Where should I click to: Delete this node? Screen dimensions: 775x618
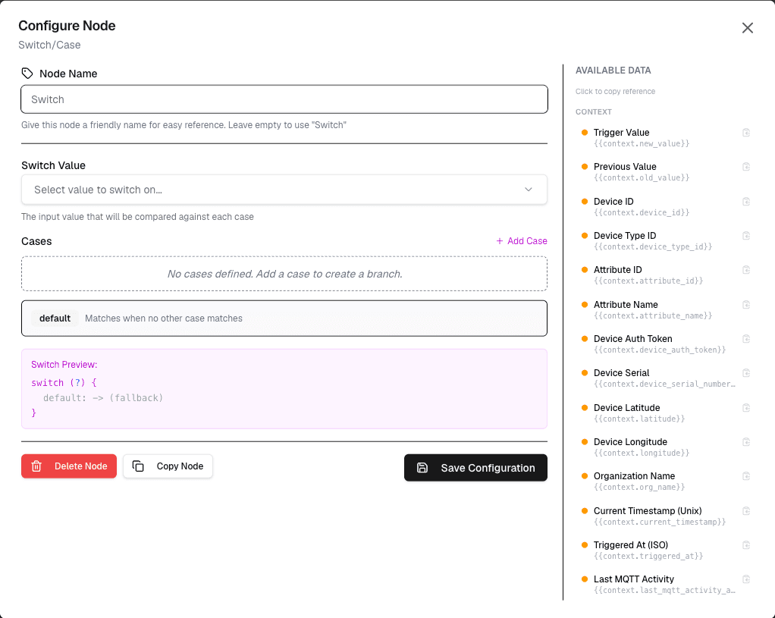pos(69,466)
